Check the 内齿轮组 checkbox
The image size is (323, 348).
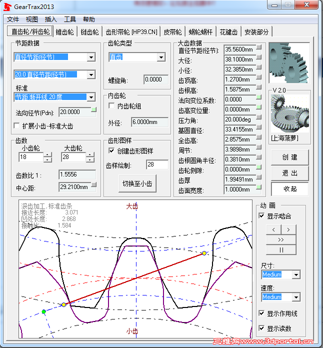[x=111, y=105]
